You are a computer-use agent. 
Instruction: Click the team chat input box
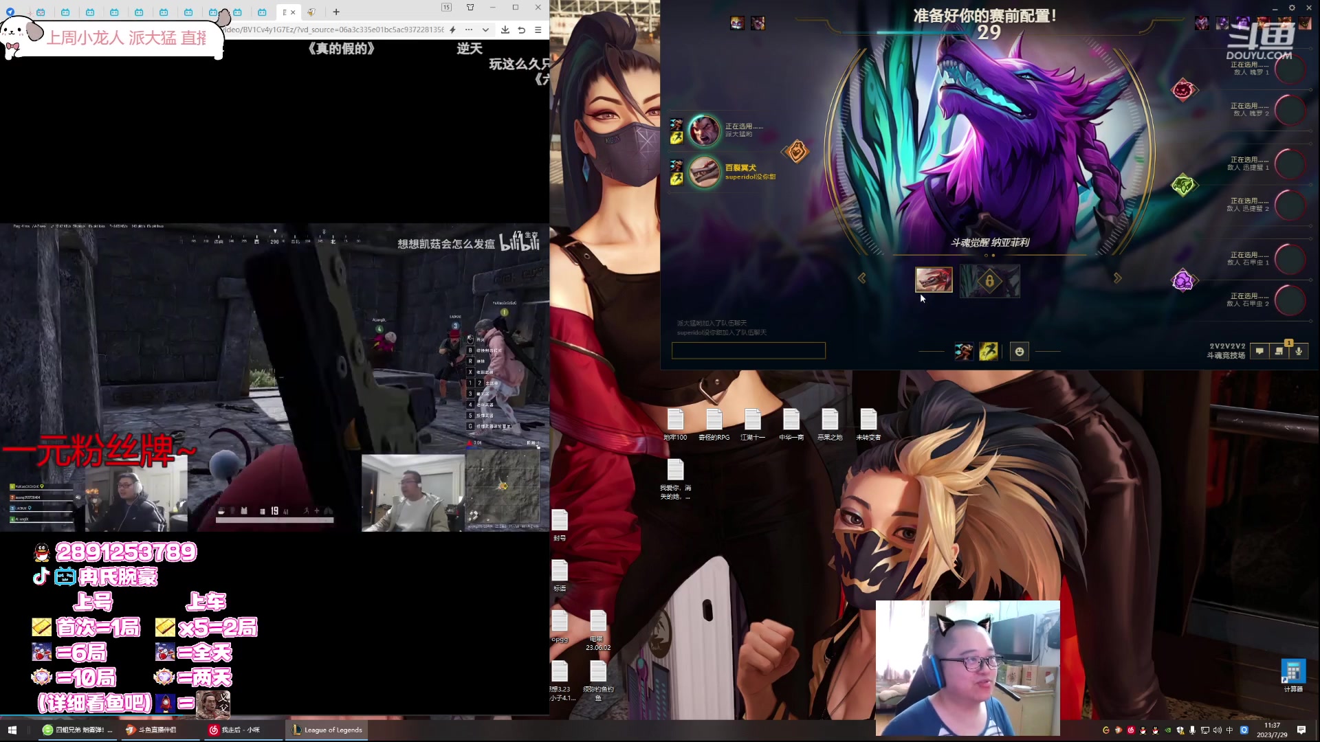click(x=749, y=350)
